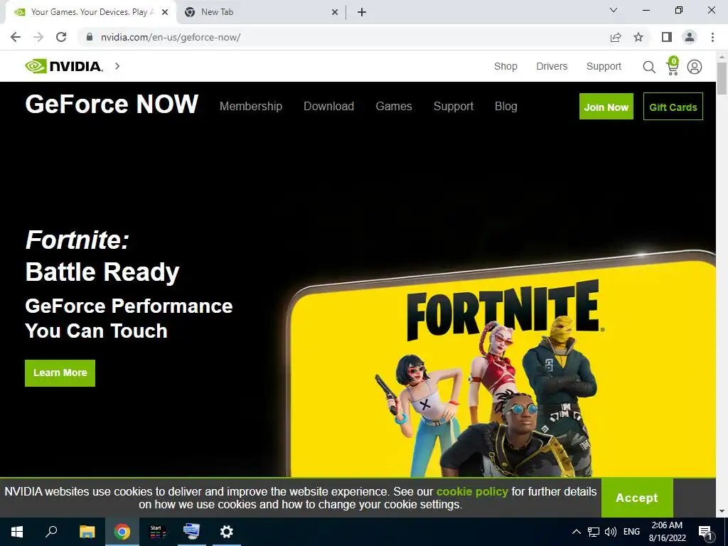Bookmark this page with the star icon
This screenshot has height=546, width=728.
[x=638, y=37]
